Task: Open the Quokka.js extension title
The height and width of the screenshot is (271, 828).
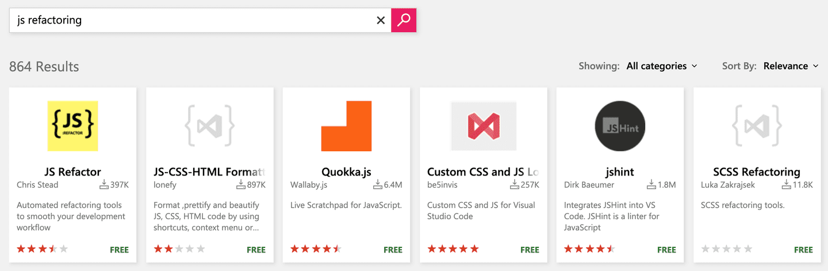Action: click(x=346, y=171)
